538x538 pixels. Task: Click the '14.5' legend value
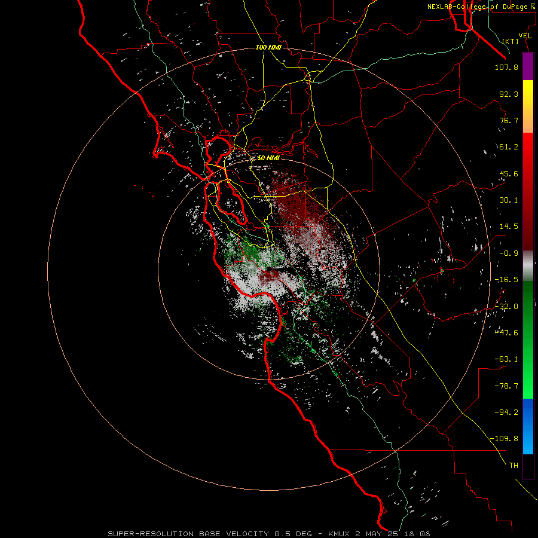coord(509,227)
